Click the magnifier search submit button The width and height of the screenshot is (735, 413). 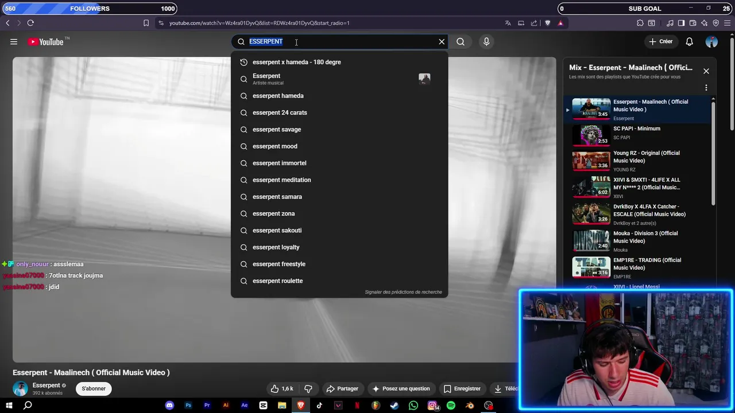pos(461,41)
